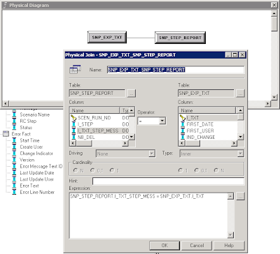The width and height of the screenshot is (280, 254).
Task: Select right cardinality 0,1 radio button
Action: (x=197, y=170)
